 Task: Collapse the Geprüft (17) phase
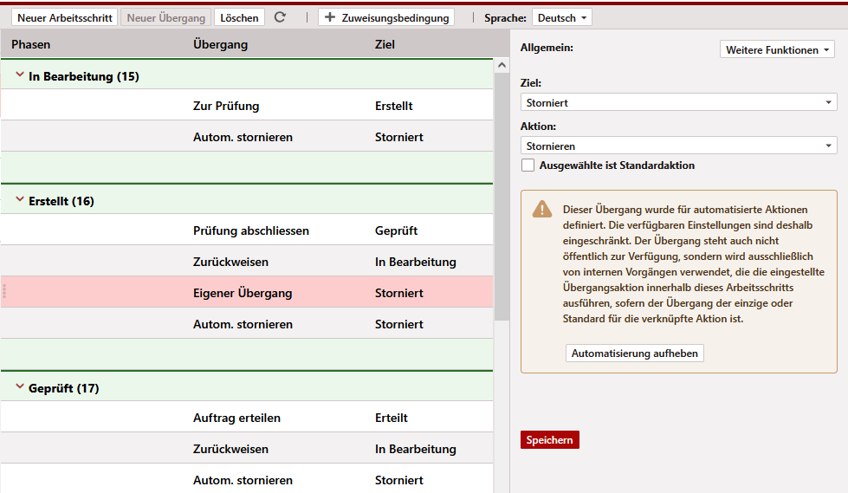(x=20, y=388)
